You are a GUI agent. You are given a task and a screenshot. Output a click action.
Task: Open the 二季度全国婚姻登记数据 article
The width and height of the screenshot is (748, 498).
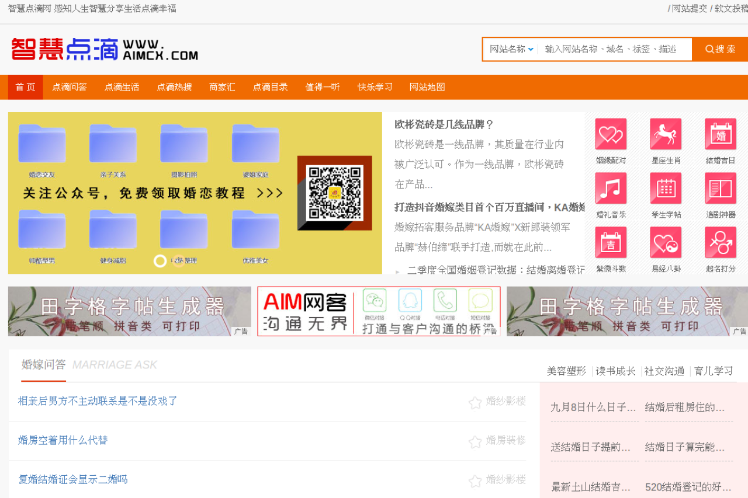(x=496, y=270)
